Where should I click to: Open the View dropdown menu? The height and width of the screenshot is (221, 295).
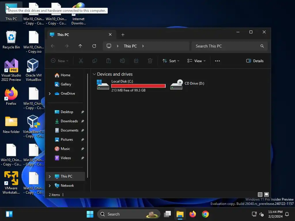196,61
